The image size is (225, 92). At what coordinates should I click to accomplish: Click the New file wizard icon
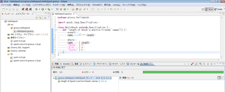[4, 9]
